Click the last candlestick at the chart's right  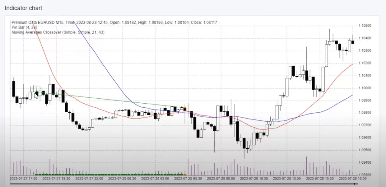tap(353, 42)
